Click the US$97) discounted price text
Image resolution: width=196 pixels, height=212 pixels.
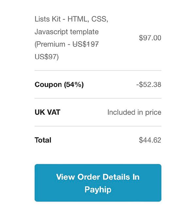[x=46, y=57]
